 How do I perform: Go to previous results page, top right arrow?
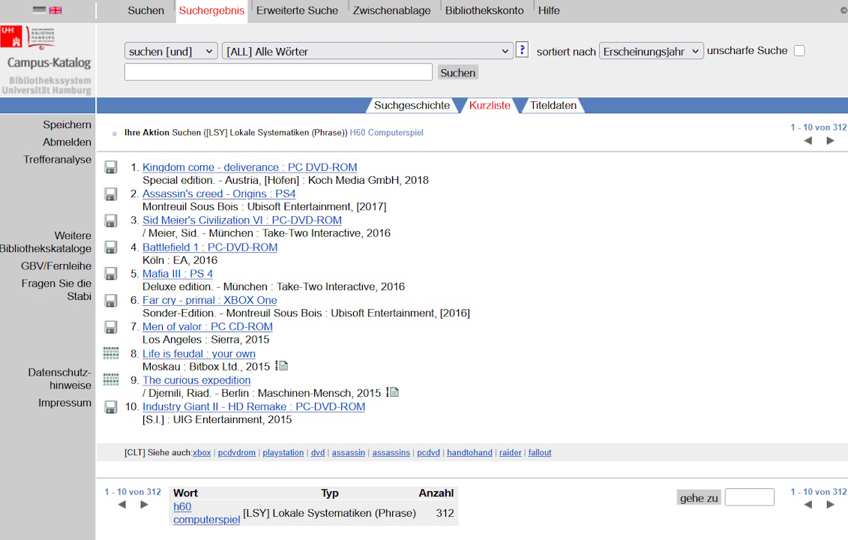808,141
